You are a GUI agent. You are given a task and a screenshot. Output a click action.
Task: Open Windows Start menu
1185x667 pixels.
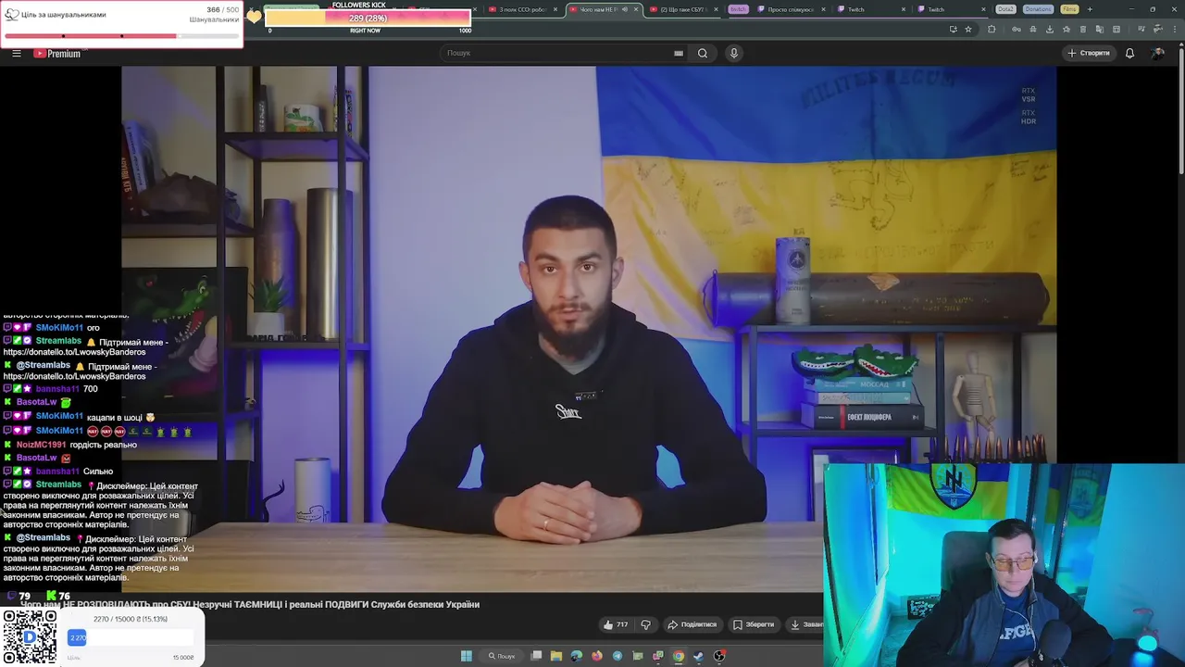(x=467, y=656)
